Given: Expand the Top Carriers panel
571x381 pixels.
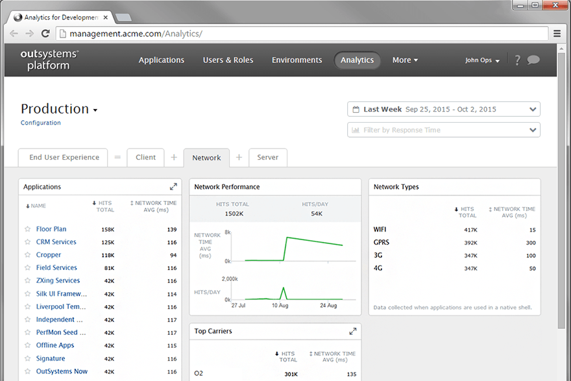Looking at the screenshot, I should pos(353,331).
